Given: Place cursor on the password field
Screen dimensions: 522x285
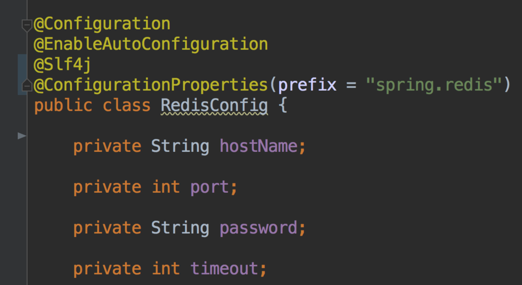Looking at the screenshot, I should tap(258, 228).
